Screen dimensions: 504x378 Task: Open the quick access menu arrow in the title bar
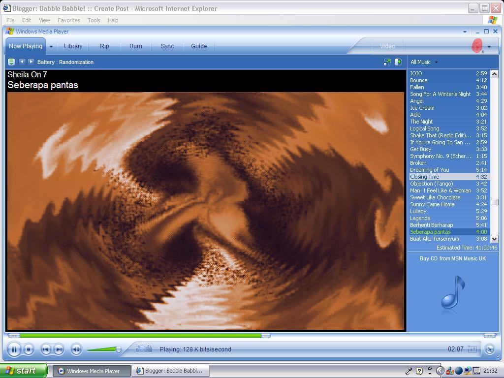465,32
